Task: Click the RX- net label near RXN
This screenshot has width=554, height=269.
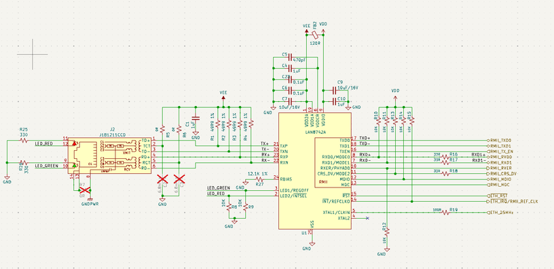Action: [x=265, y=160]
